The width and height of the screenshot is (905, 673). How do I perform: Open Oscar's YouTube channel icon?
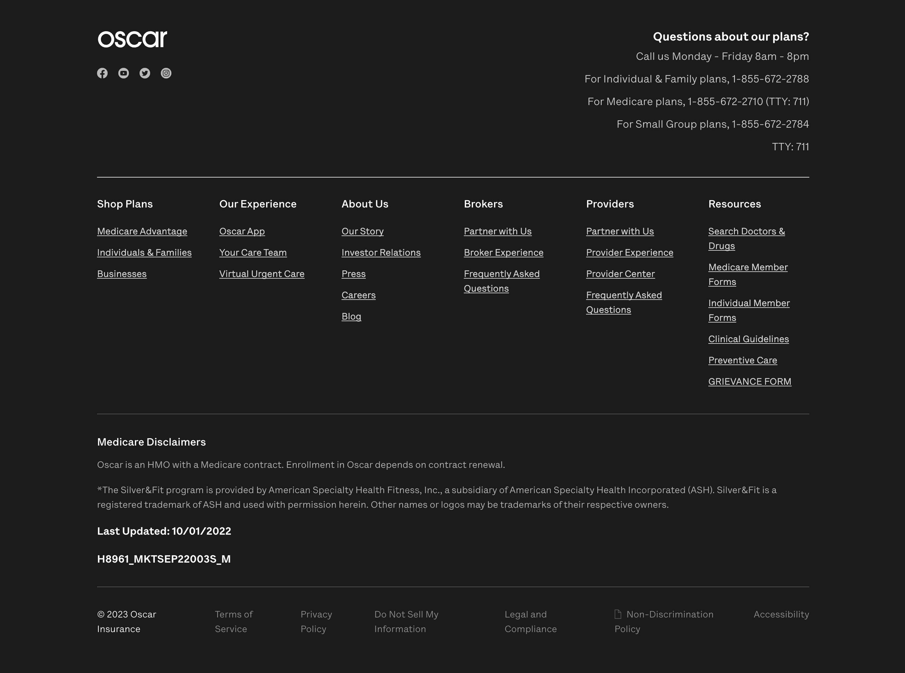[x=123, y=73]
